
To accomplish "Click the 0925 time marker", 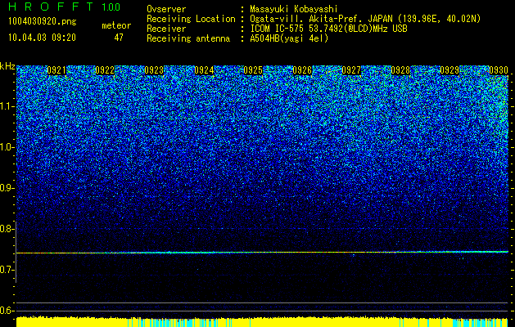I will pyautogui.click(x=253, y=70).
